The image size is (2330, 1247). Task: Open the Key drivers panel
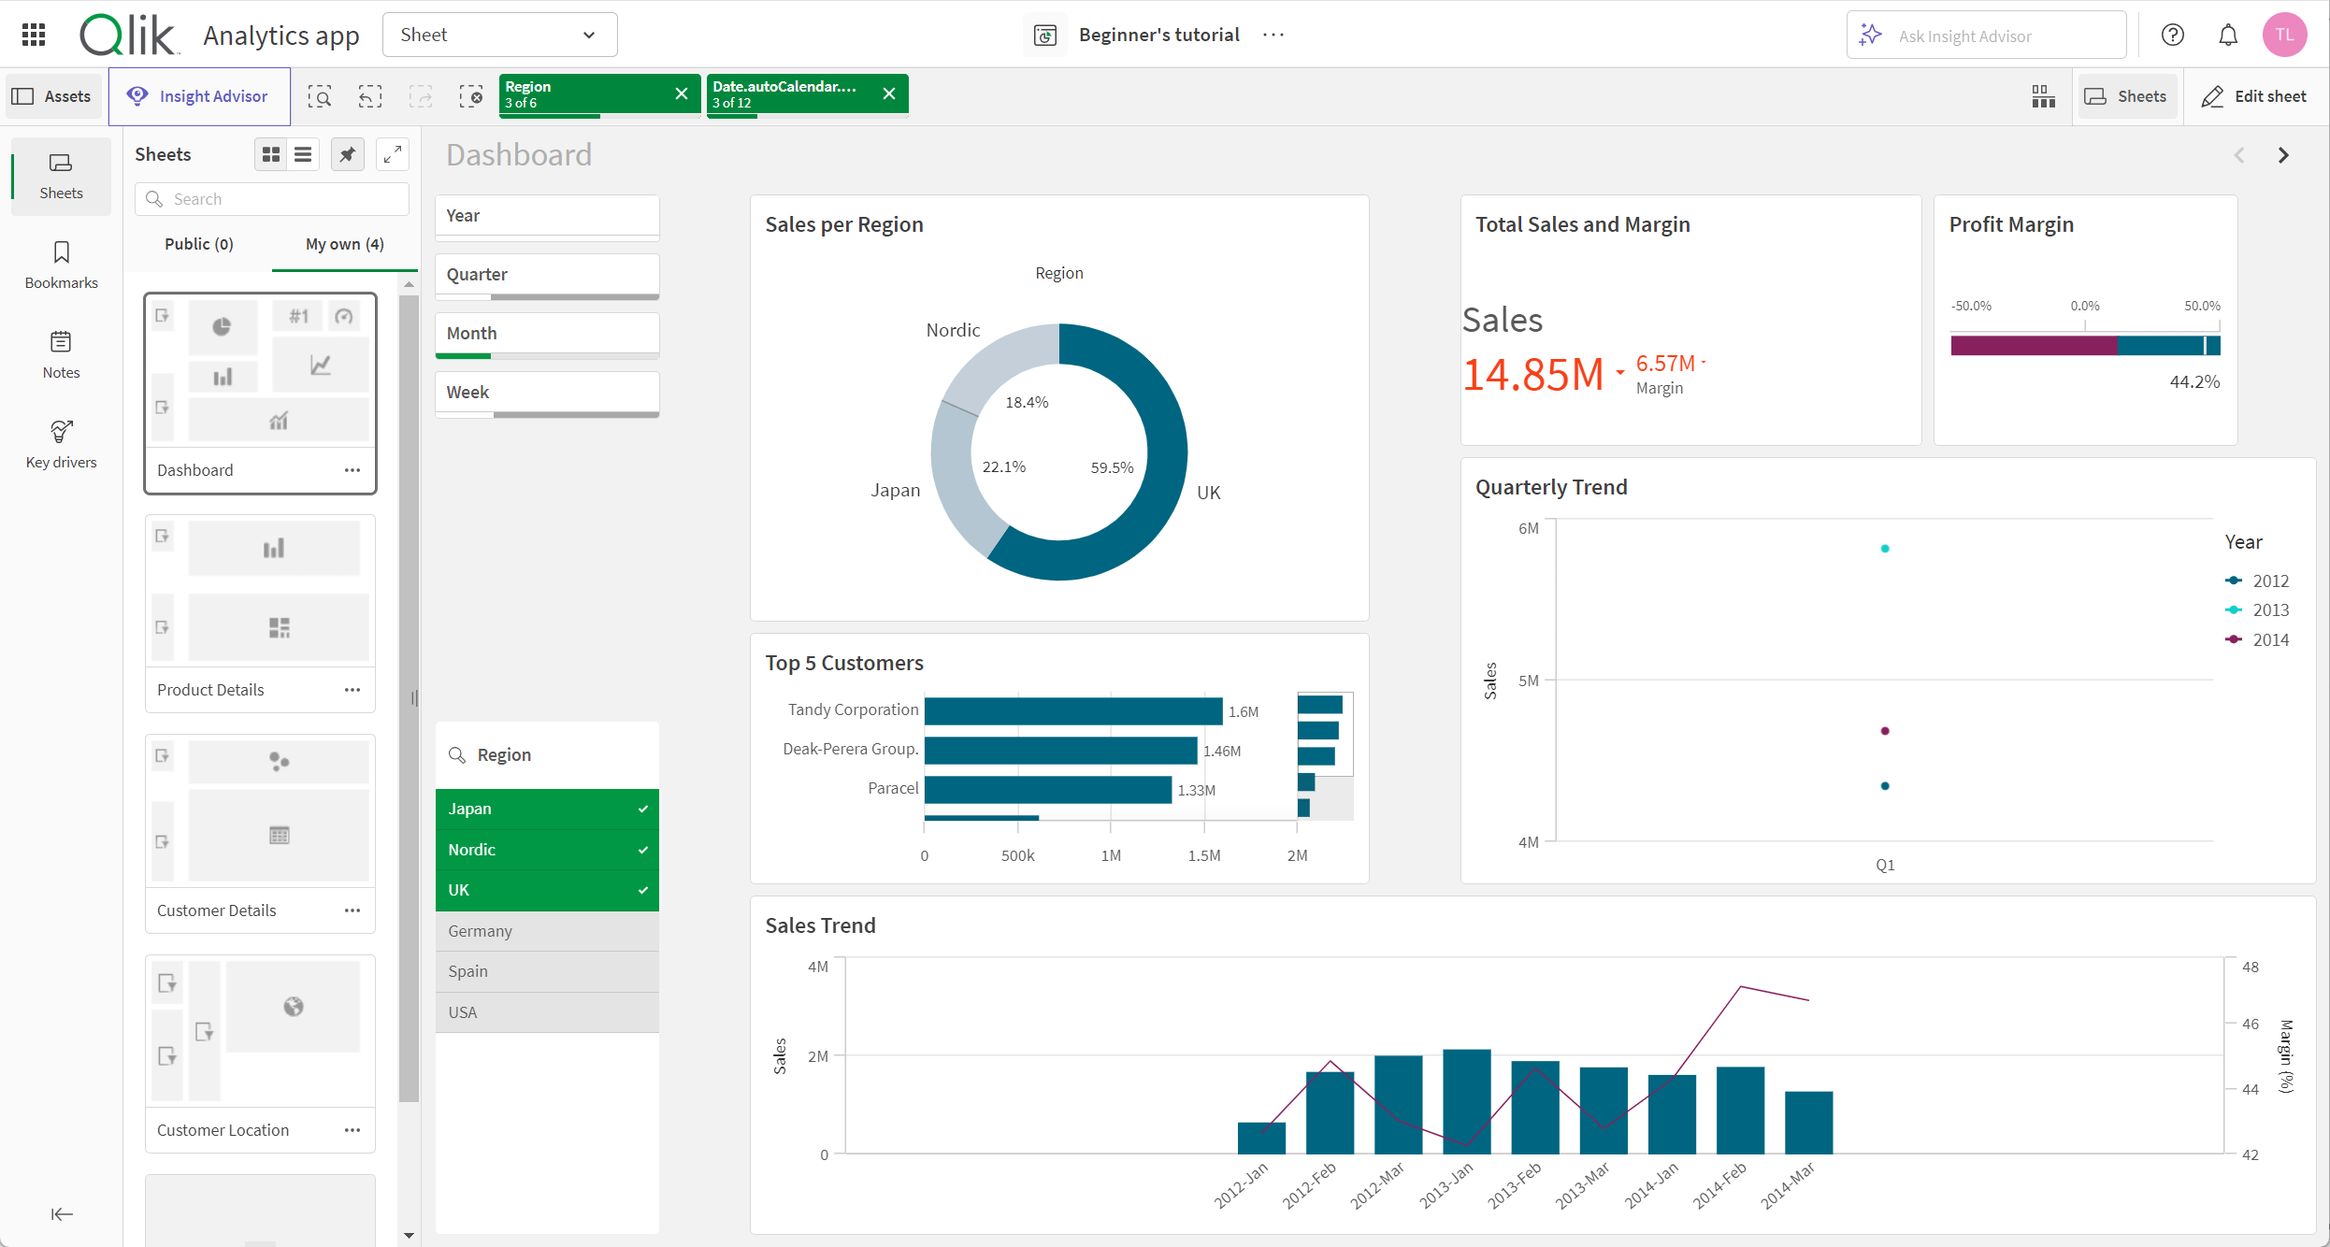(x=60, y=444)
